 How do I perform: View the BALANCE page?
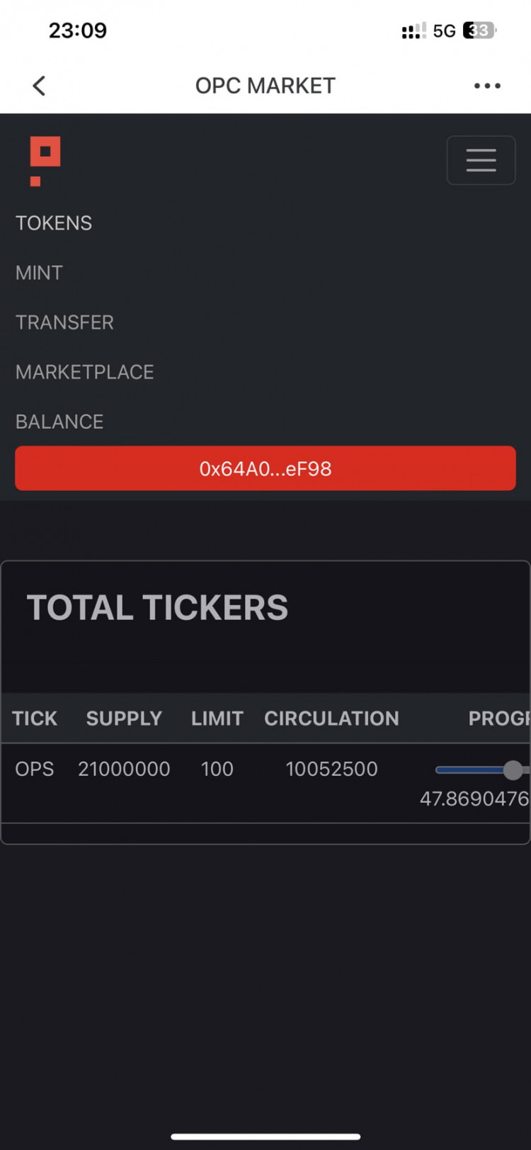[x=59, y=422]
